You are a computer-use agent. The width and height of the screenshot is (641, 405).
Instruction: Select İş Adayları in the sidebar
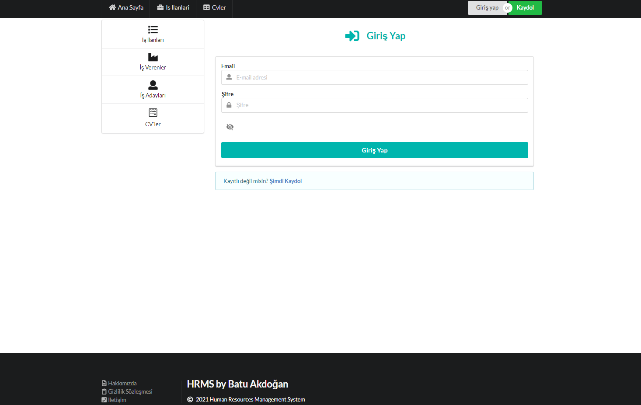click(153, 90)
